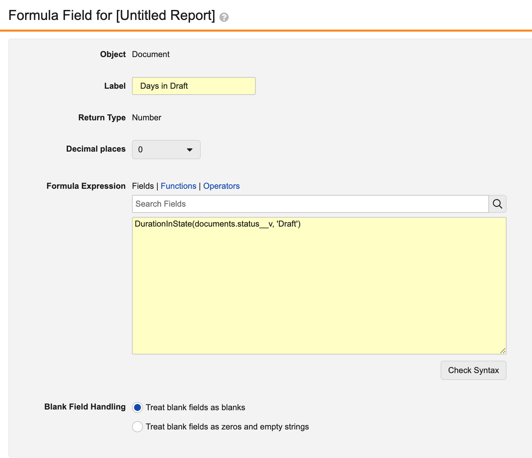Focus the 'Days in Draft' label input

(x=193, y=86)
